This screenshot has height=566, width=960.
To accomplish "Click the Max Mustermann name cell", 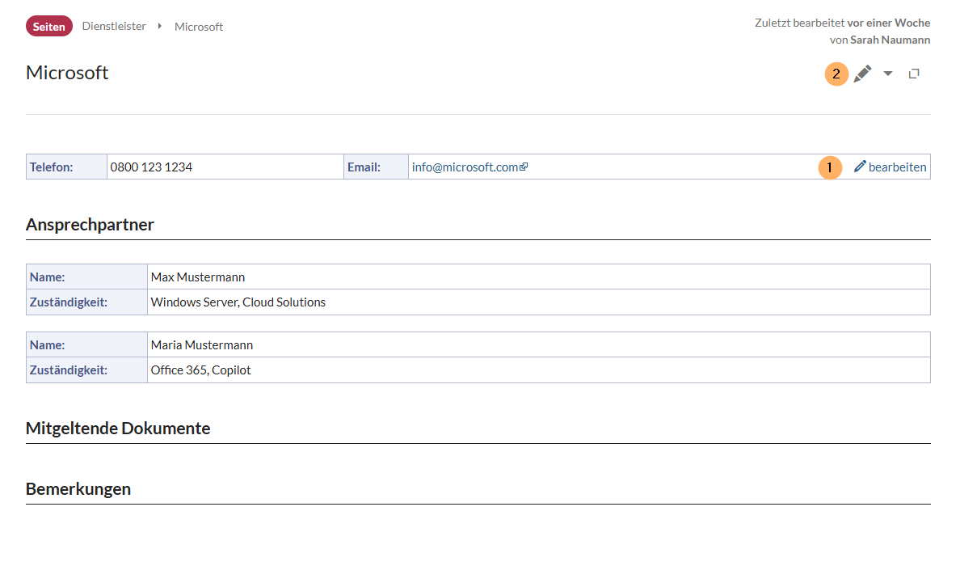I will pos(539,277).
